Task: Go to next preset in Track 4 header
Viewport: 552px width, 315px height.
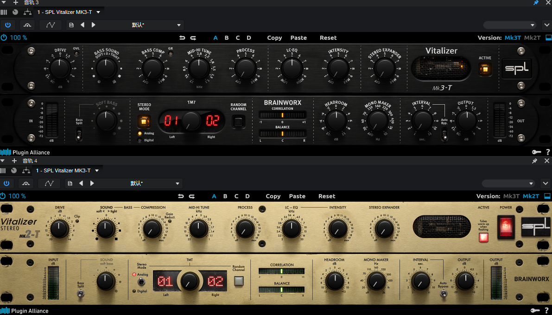Action: [92, 183]
